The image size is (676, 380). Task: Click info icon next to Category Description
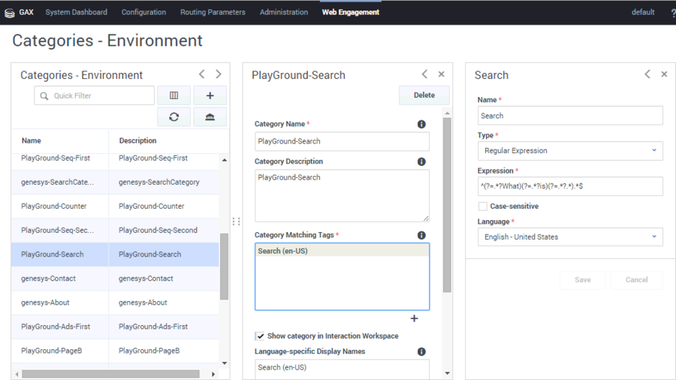(x=421, y=161)
